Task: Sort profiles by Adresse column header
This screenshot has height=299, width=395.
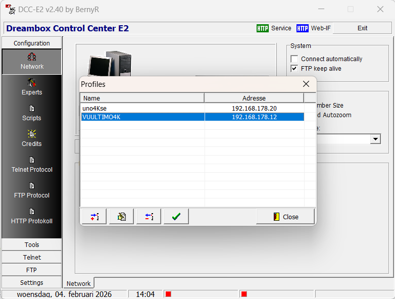Action: click(x=254, y=98)
